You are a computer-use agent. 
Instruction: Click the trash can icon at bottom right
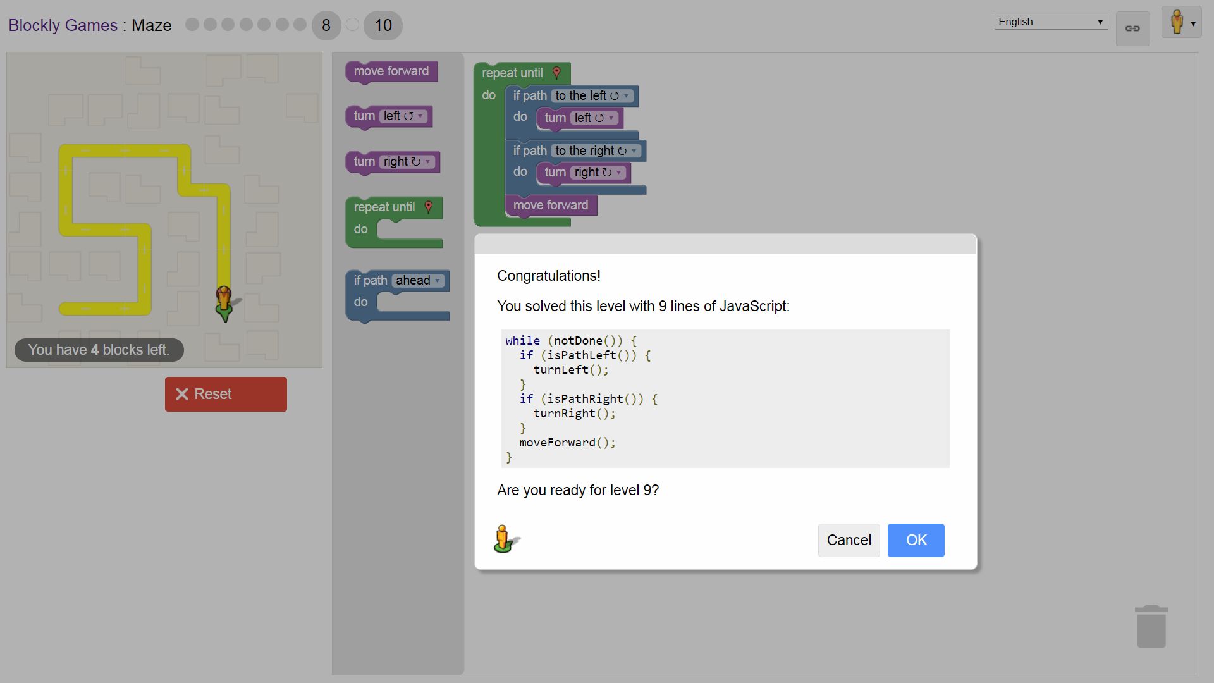click(x=1151, y=625)
